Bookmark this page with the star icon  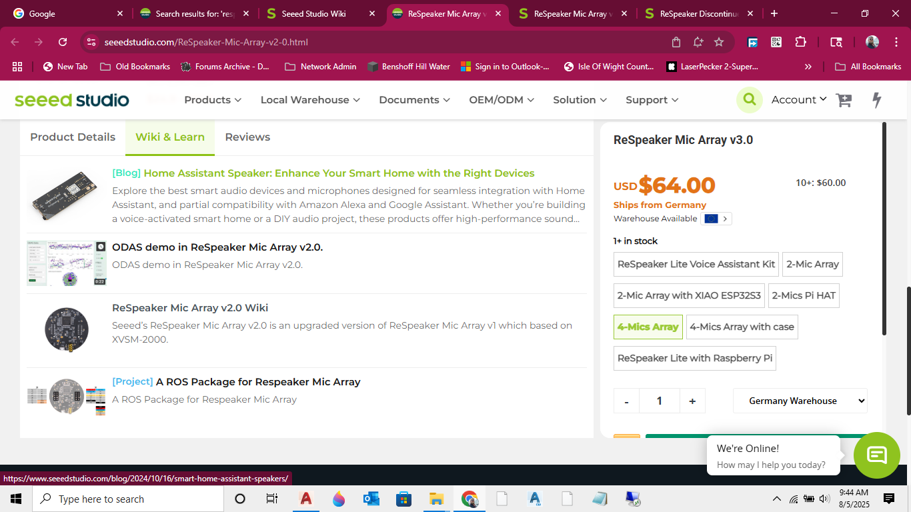click(719, 42)
